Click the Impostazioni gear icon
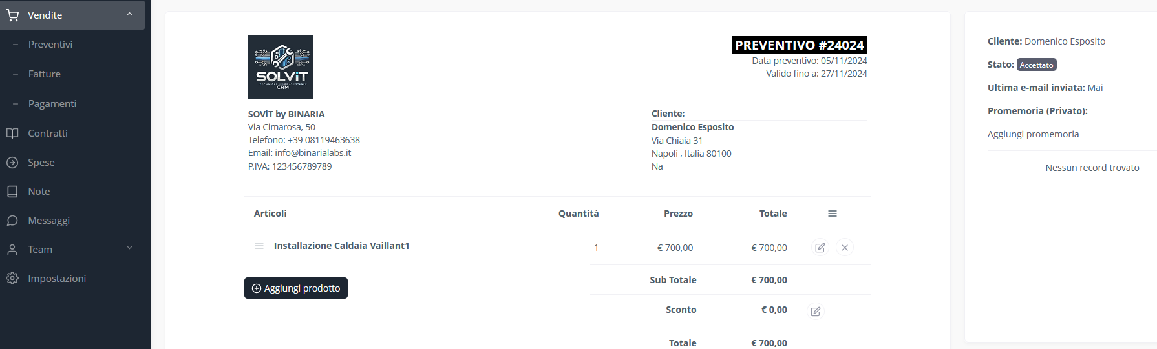Screen dimensions: 1157x349 click(x=12, y=279)
